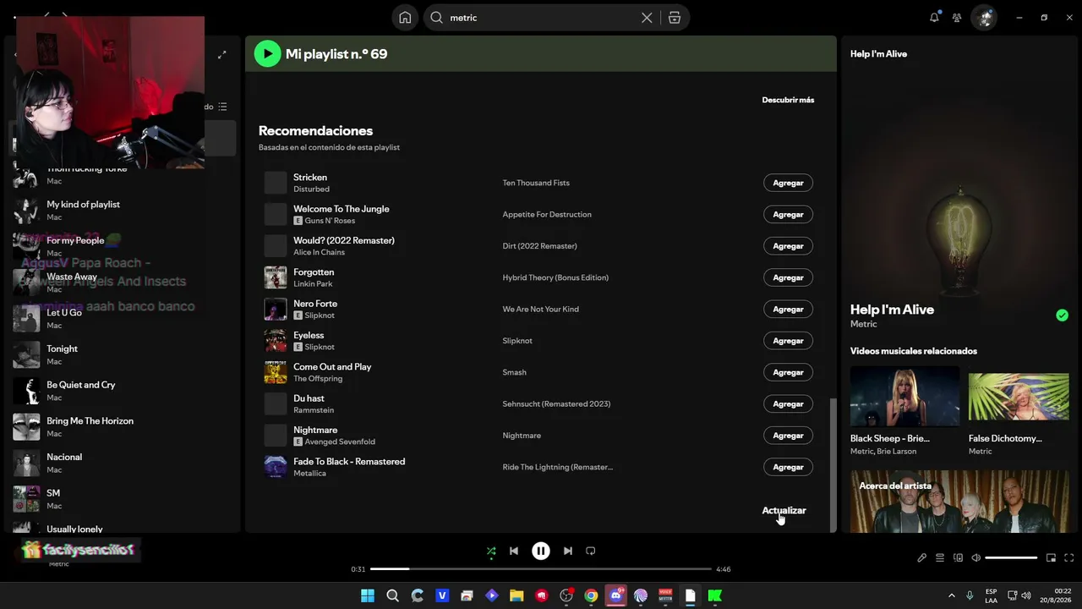Play Mi playlist n.º 69 with the green button

[x=267, y=54]
